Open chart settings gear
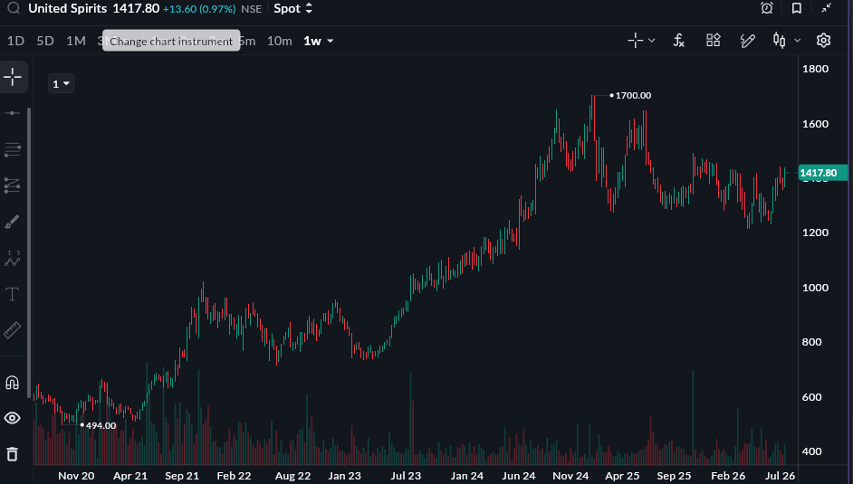 [824, 40]
